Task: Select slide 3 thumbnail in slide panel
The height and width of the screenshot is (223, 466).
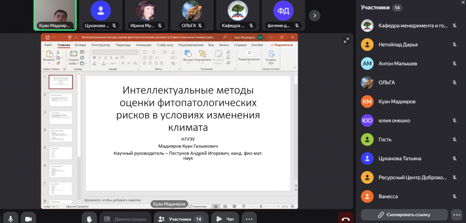Action: (61, 117)
